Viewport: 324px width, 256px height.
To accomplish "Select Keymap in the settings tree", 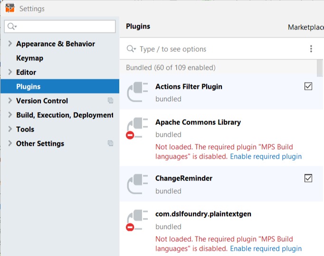I will 29,58.
